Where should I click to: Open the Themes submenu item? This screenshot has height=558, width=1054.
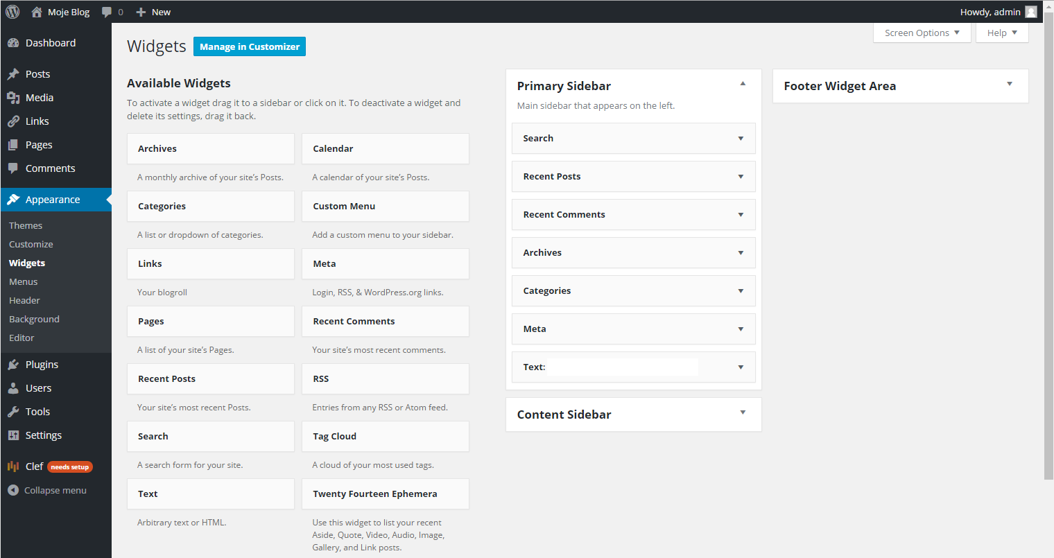[26, 225]
